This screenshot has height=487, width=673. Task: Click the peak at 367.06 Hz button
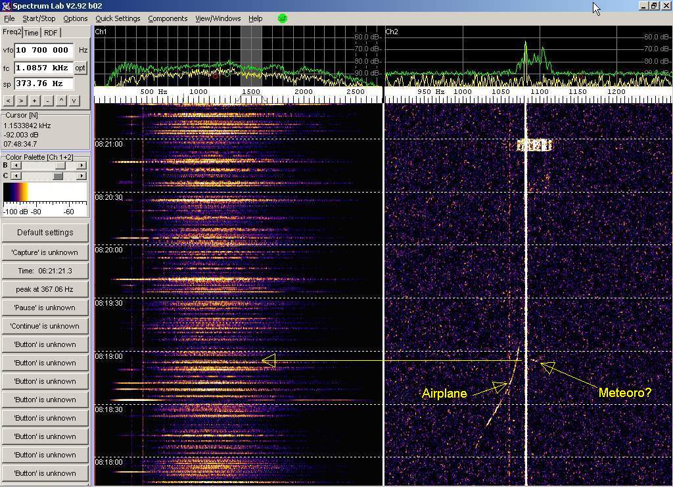[x=45, y=289]
